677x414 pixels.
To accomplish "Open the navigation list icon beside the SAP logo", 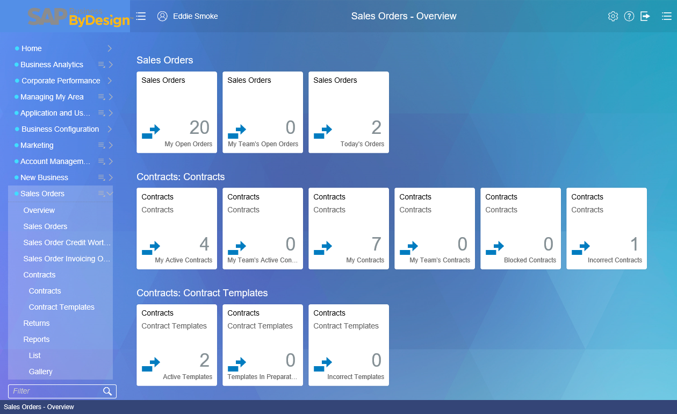I will pyautogui.click(x=141, y=16).
